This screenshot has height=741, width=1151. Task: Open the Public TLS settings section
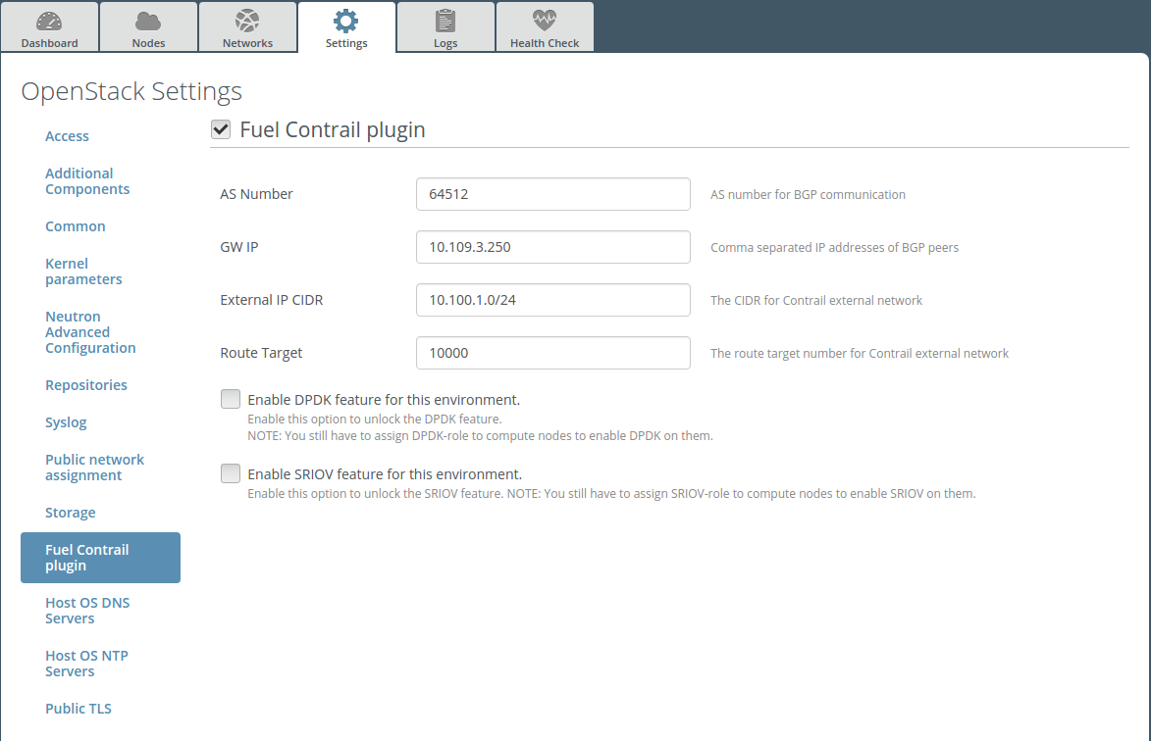(x=78, y=709)
